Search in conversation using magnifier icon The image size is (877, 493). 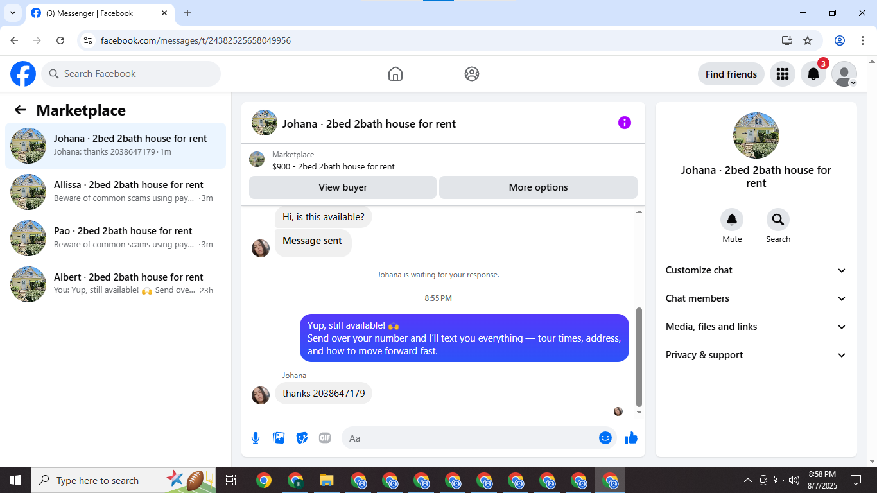778,220
